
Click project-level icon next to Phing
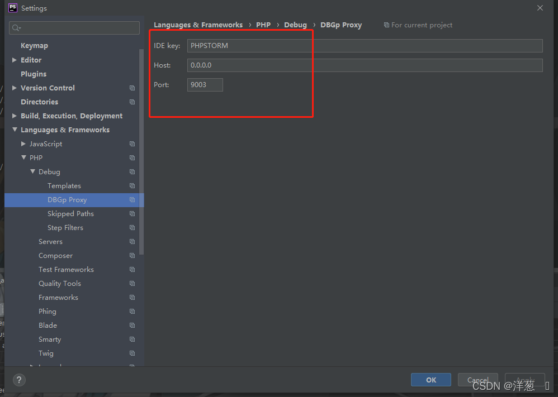coord(133,312)
